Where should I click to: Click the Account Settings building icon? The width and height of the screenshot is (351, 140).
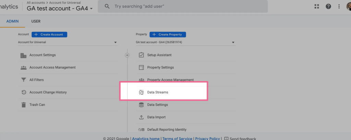coord(24,55)
